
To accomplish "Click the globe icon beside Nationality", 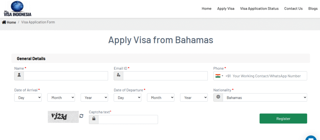I will click(218, 97).
